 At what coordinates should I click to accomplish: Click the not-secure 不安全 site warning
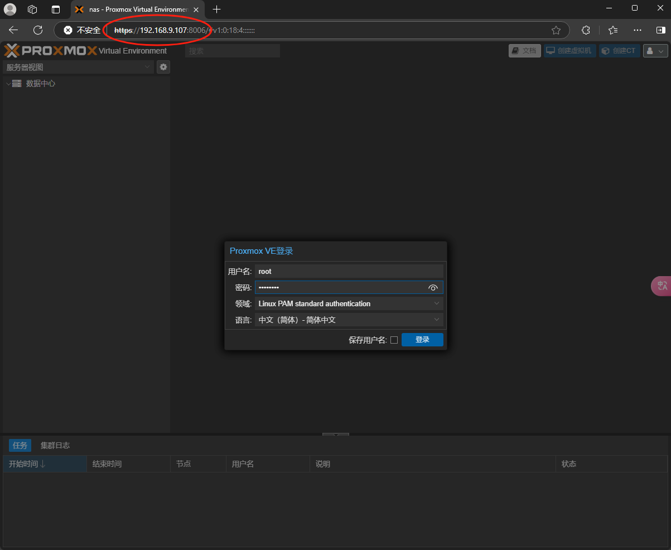click(x=82, y=30)
